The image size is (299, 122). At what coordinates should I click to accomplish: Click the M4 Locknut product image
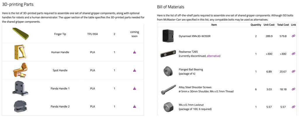168,107
